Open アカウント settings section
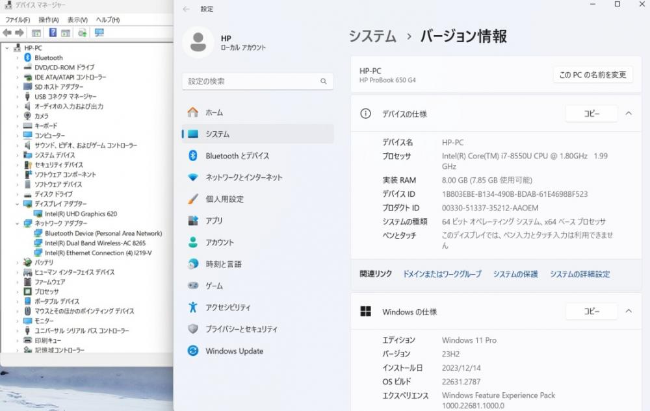Viewport: 650px width, 411px height. point(257,242)
